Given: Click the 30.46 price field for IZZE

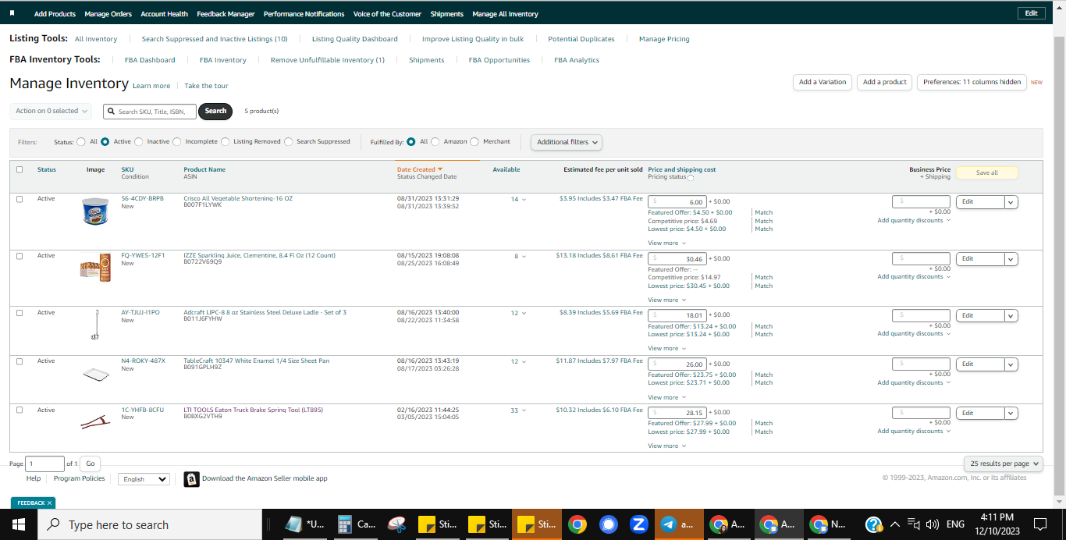Looking at the screenshot, I should pyautogui.click(x=677, y=259).
